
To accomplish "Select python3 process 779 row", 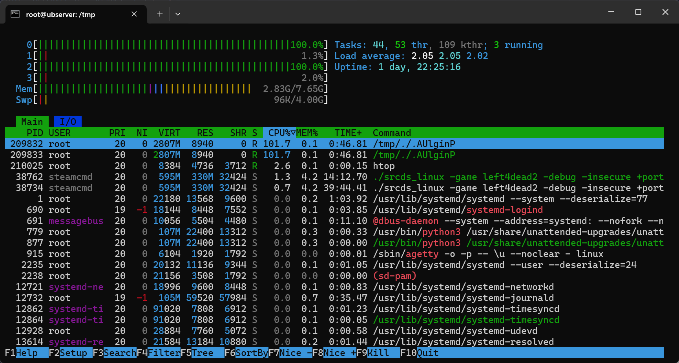I will (334, 232).
